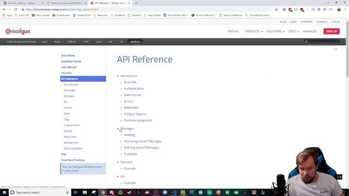
Task: Select the API Reference browser tab
Action: point(110,3)
